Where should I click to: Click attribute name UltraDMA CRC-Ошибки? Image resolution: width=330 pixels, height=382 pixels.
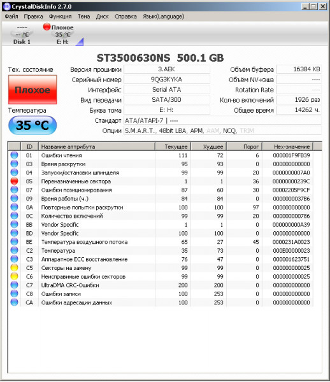click(x=70, y=285)
